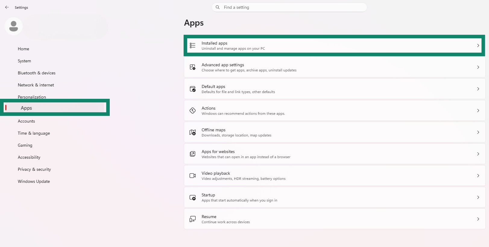The height and width of the screenshot is (247, 489).
Task: Expand Default apps via its chevron
Action: tap(478, 89)
